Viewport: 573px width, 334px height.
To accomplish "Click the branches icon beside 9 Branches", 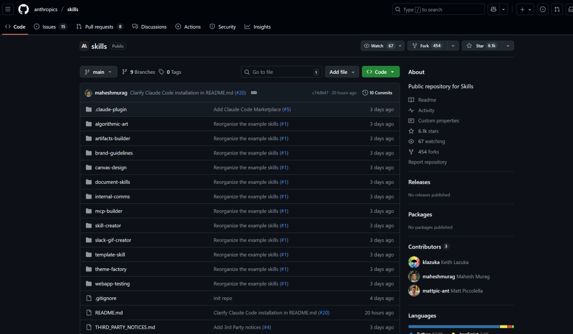I will [125, 72].
